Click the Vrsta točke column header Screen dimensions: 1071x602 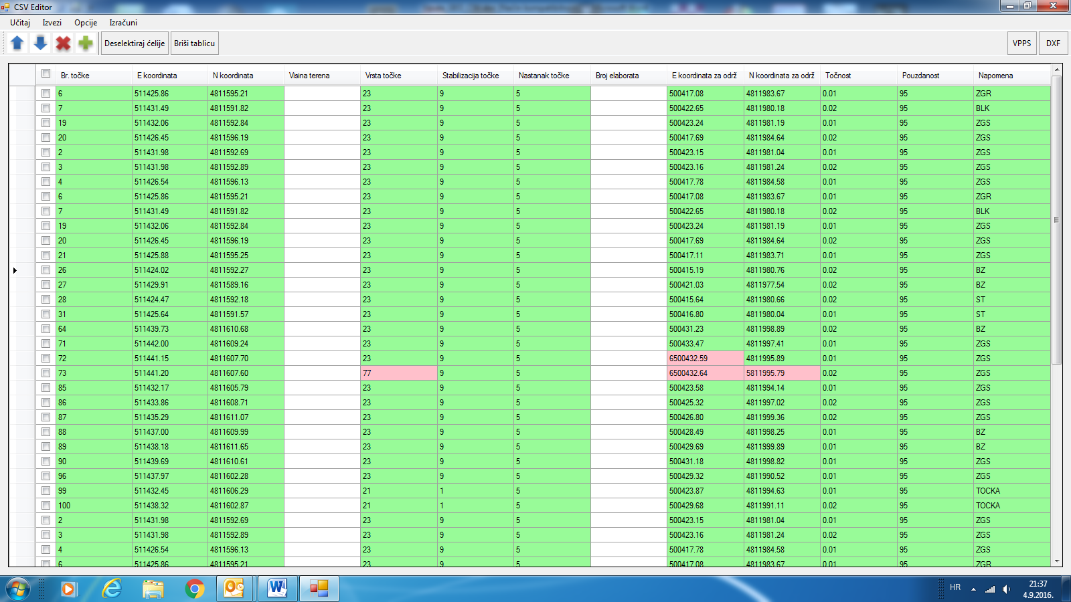tap(399, 76)
